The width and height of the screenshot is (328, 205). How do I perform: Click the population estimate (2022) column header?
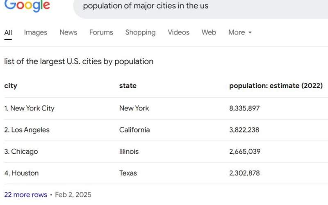(276, 86)
